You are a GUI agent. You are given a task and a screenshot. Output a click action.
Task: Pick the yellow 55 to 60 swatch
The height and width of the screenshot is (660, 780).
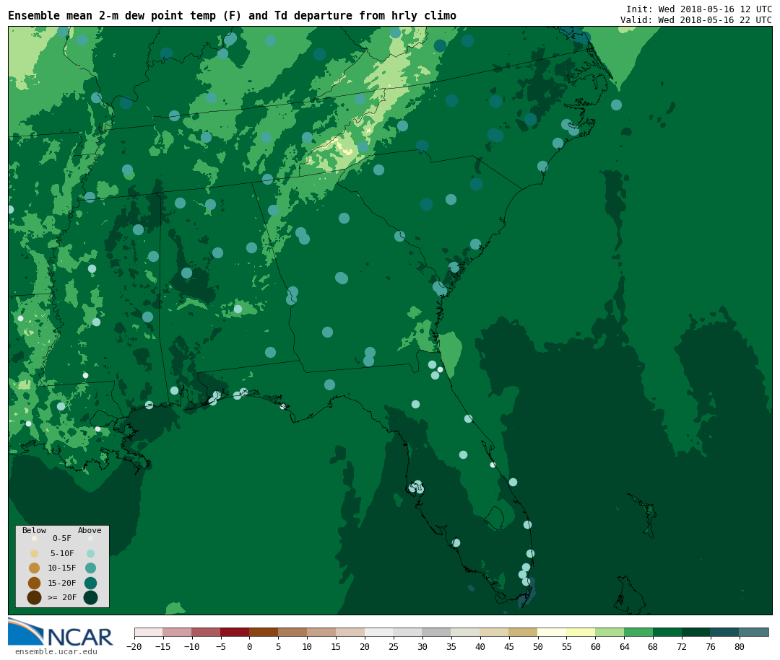pyautogui.click(x=581, y=632)
